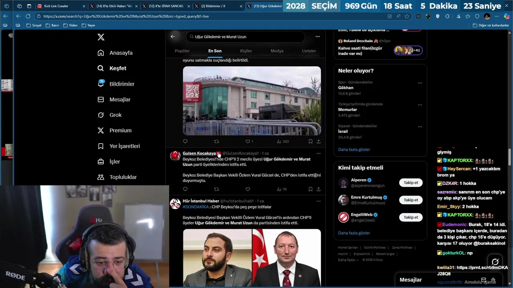Share the building photo post

pyautogui.click(x=319, y=141)
